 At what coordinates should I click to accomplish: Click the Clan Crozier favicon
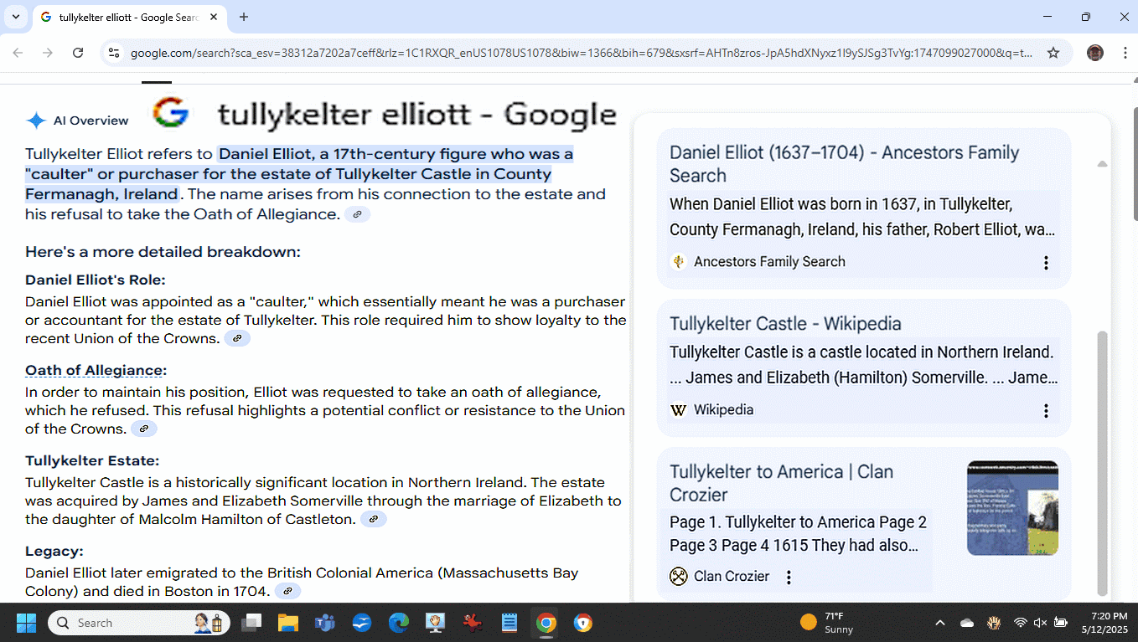[679, 576]
